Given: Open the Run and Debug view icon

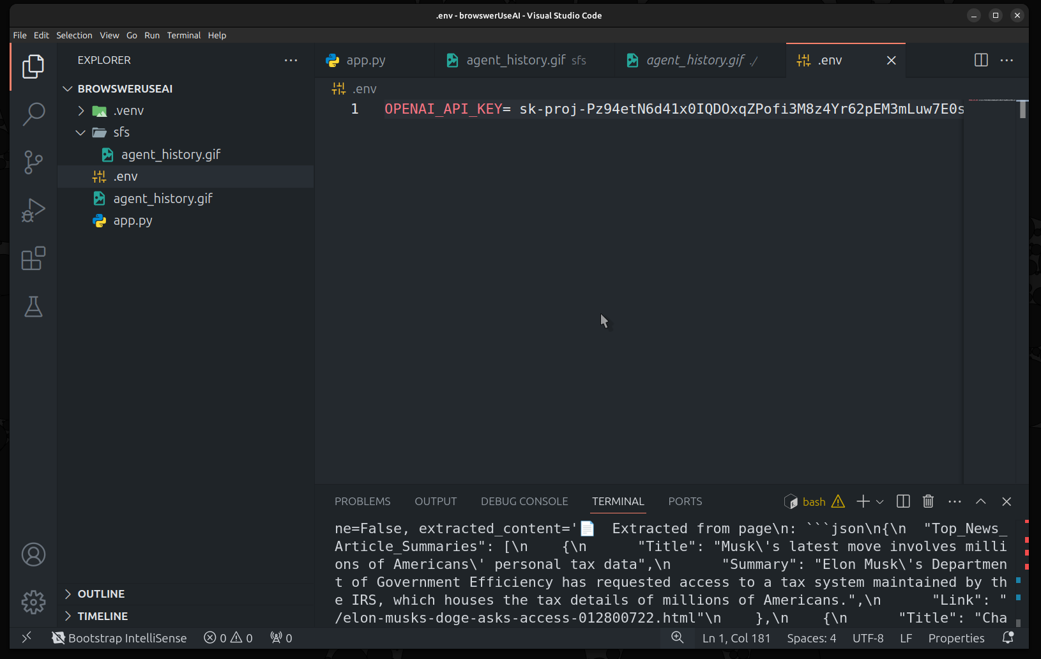Looking at the screenshot, I should tap(33, 210).
